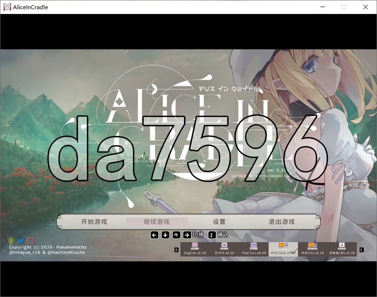Switch language to Thai v0.09
This screenshot has width=377, height=297.
(x=254, y=249)
